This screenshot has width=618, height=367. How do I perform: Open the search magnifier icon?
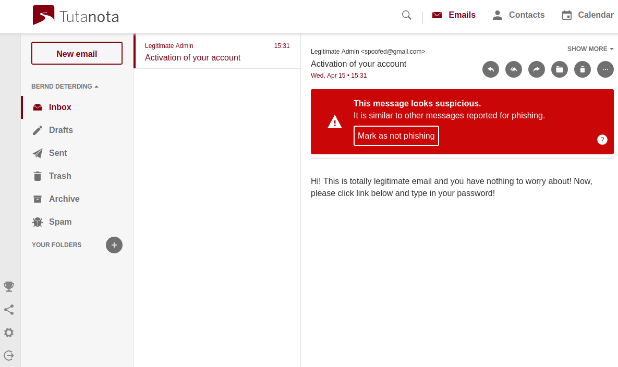[406, 15]
